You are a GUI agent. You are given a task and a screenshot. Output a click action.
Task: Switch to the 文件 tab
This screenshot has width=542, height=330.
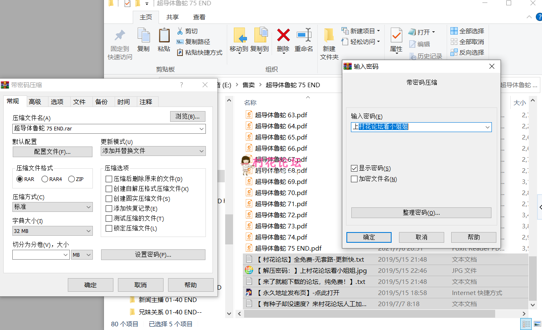point(79,102)
